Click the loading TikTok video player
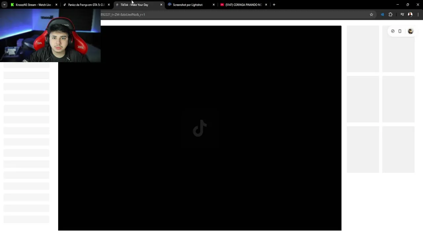The width and height of the screenshot is (423, 238). click(x=200, y=128)
